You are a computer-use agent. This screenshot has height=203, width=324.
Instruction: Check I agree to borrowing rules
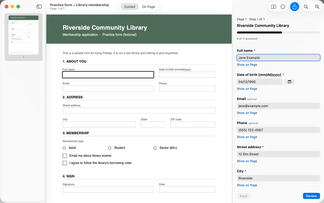(65, 163)
